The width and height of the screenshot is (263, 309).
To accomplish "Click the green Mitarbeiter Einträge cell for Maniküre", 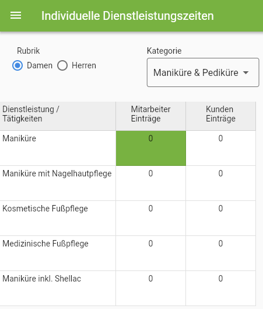I will pos(151,148).
